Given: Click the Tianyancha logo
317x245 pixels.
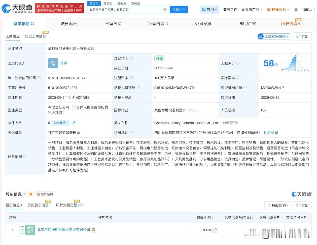Looking at the screenshot, I should point(17,9).
